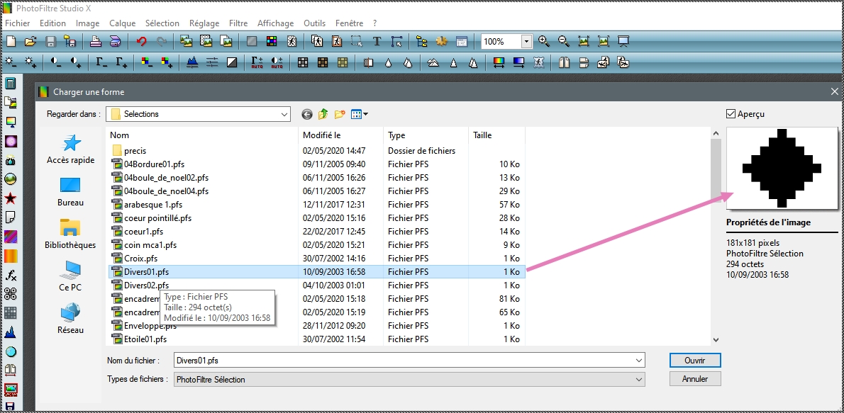Screen dimensions: 844x413
Task: Decrease contrast with half-circle minus icon
Action: pyautogui.click(x=56, y=63)
